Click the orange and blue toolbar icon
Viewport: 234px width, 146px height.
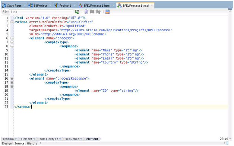click(107, 12)
